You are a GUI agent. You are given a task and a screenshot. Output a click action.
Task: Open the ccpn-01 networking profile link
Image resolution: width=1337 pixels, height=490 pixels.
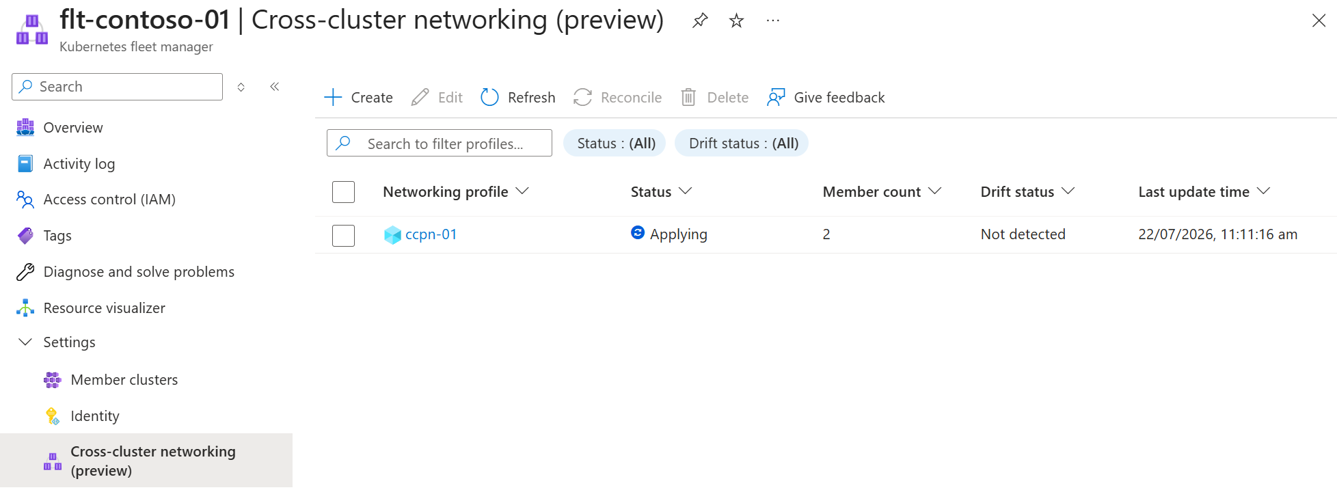coord(431,234)
